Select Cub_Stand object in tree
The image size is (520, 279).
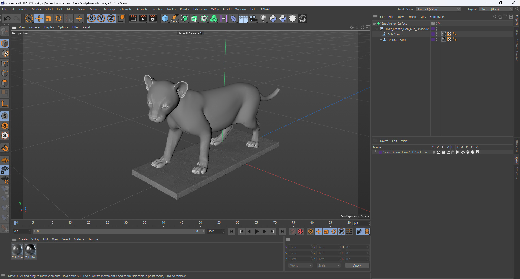[394, 34]
